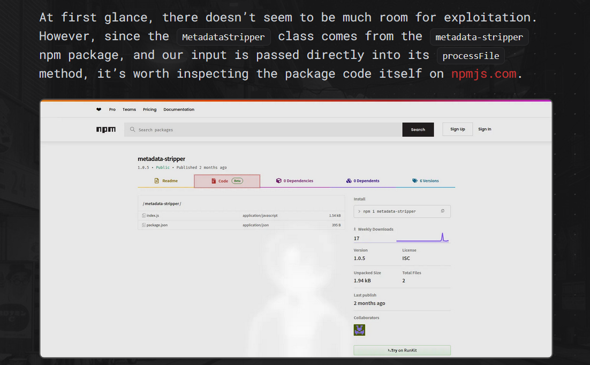Screen dimensions: 590x365
Task: Open the Documentation link
Action: [x=179, y=109]
